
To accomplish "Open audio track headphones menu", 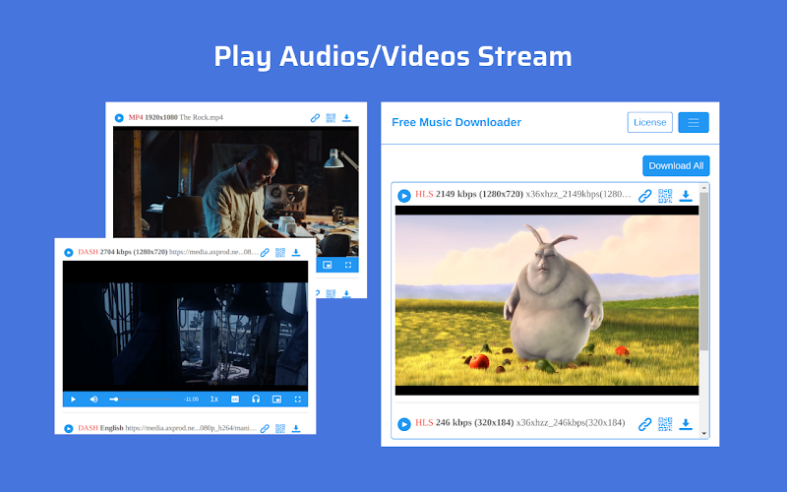I will (256, 400).
